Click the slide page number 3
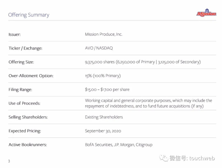The width and height of the screenshot is (222, 168). click(x=9, y=161)
